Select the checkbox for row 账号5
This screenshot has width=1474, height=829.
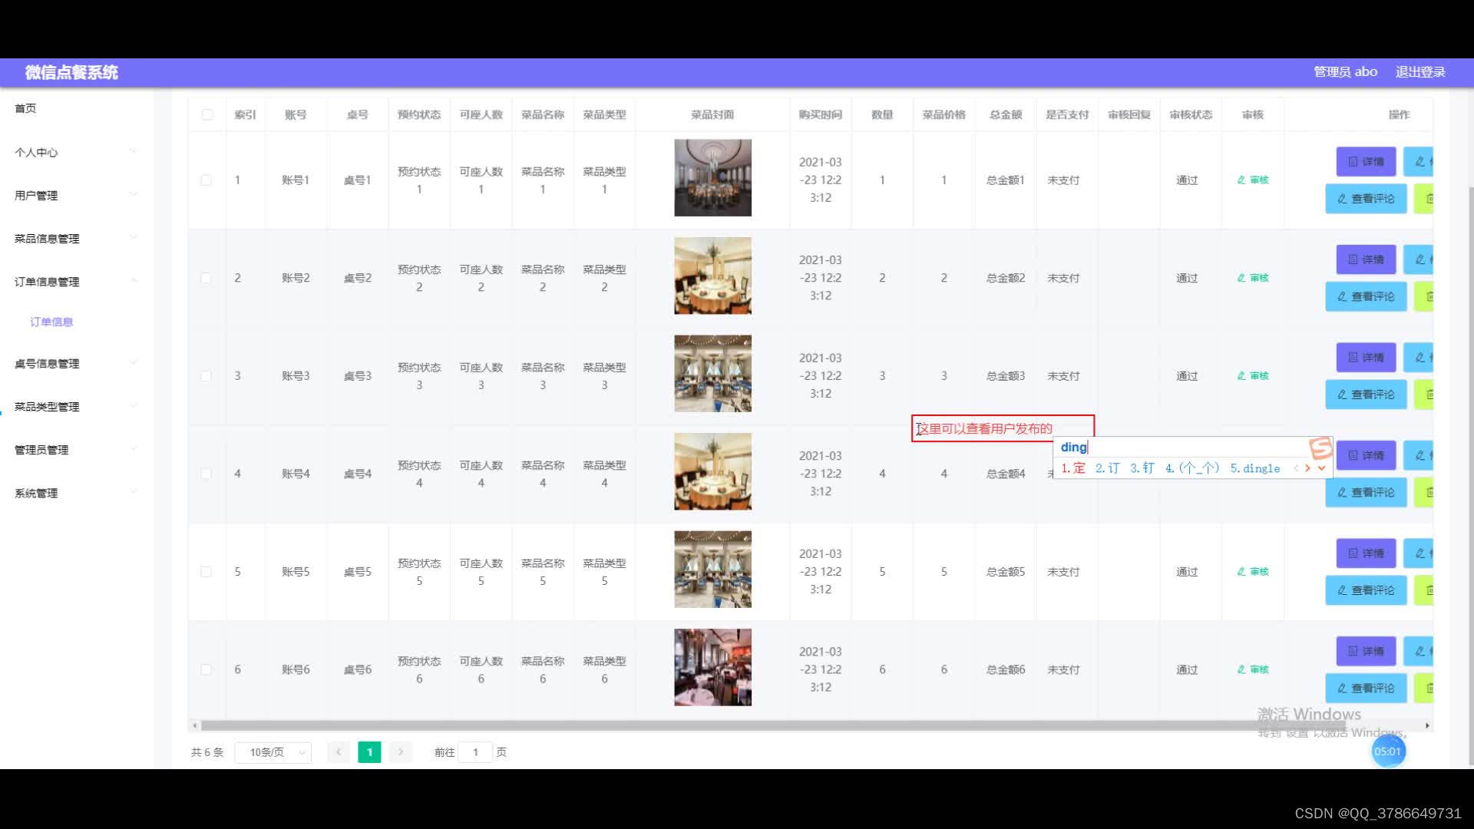click(x=206, y=572)
